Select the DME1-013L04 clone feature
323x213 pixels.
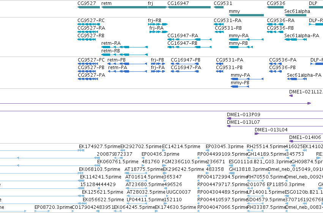[289, 134]
